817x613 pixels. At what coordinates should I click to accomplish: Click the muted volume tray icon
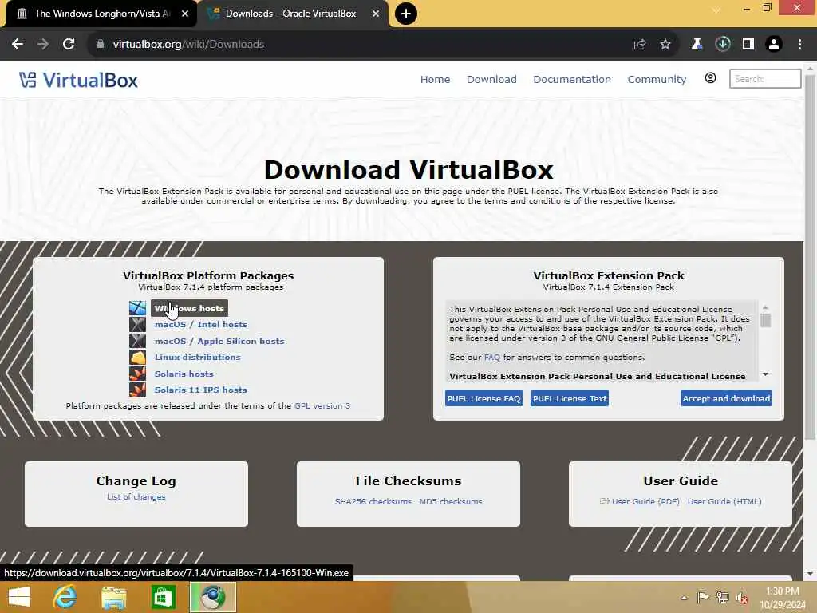[x=741, y=598]
